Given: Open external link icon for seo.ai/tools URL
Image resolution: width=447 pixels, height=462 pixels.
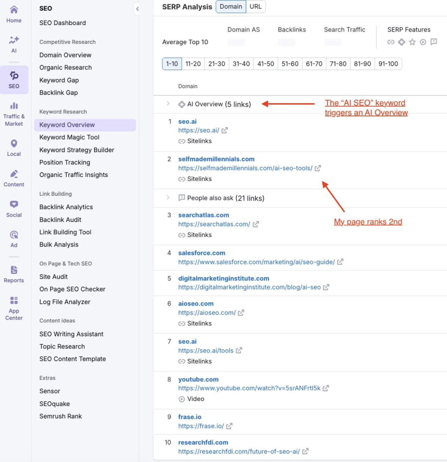Looking at the screenshot, I should click(x=239, y=350).
